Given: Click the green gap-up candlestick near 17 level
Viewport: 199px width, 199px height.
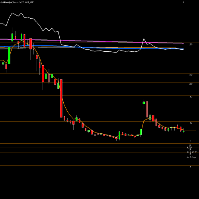Looking at the screenshot, I should (x=144, y=103).
